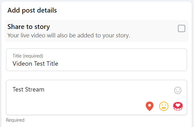This screenshot has height=127, width=194.
Task: Select the red heart Raise Money icon
Action: tap(178, 106)
